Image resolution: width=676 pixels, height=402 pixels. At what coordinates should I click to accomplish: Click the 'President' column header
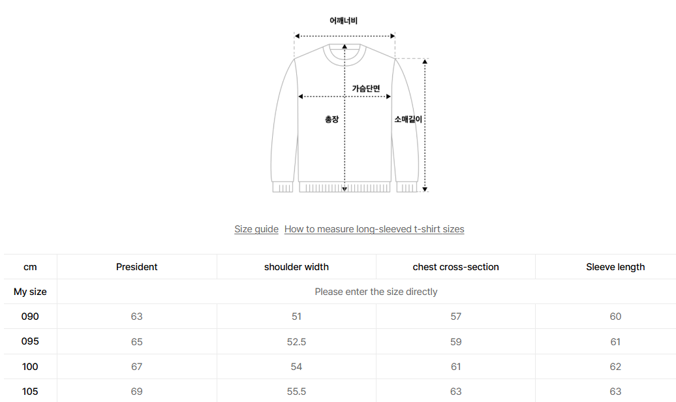pos(137,267)
